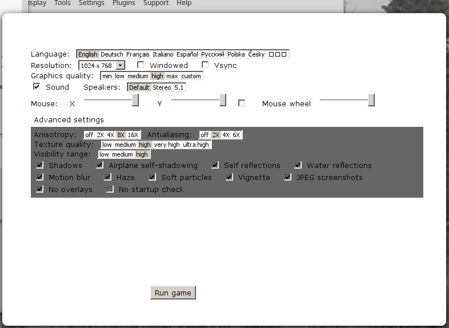449x328 pixels.
Task: Choose Stereo speakers option
Action: coord(162,87)
